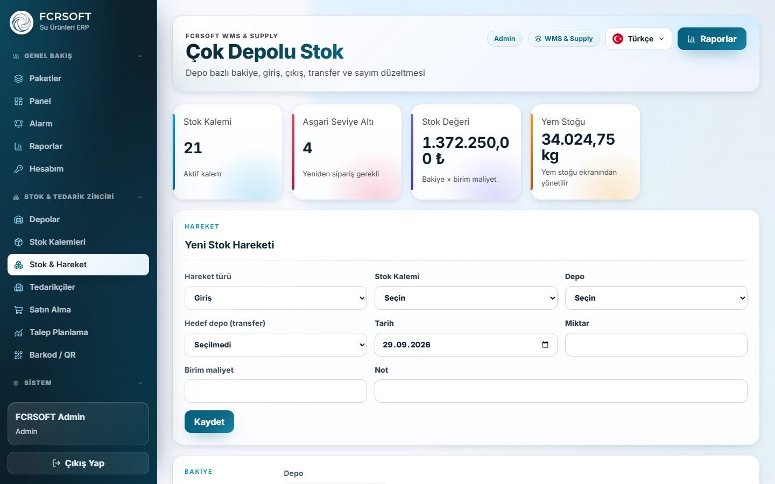Click the Tedarikçiler building icon
775x484 pixels.
click(x=18, y=287)
